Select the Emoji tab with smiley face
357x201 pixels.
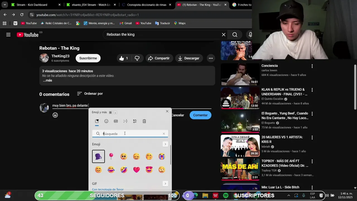click(106, 121)
